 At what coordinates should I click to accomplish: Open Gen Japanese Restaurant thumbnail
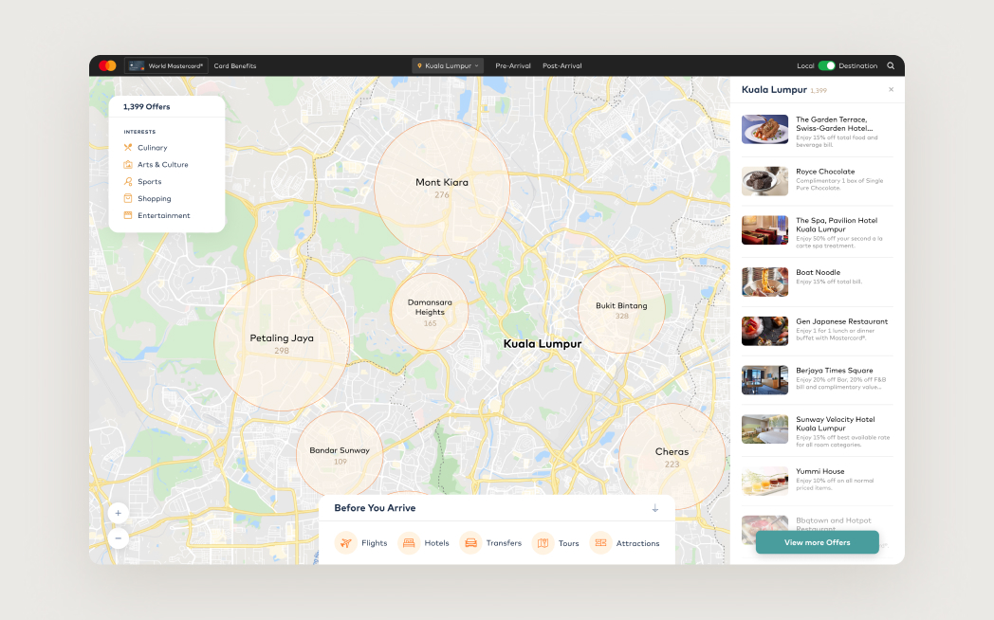click(x=765, y=331)
